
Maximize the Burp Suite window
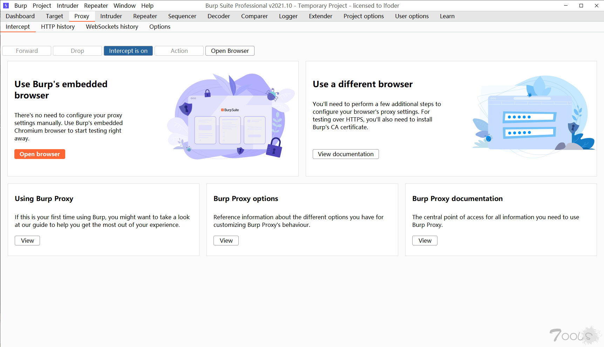(x=581, y=6)
